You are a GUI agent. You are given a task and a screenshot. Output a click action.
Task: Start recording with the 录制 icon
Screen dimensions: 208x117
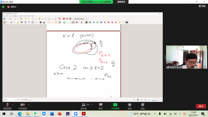(x=129, y=105)
